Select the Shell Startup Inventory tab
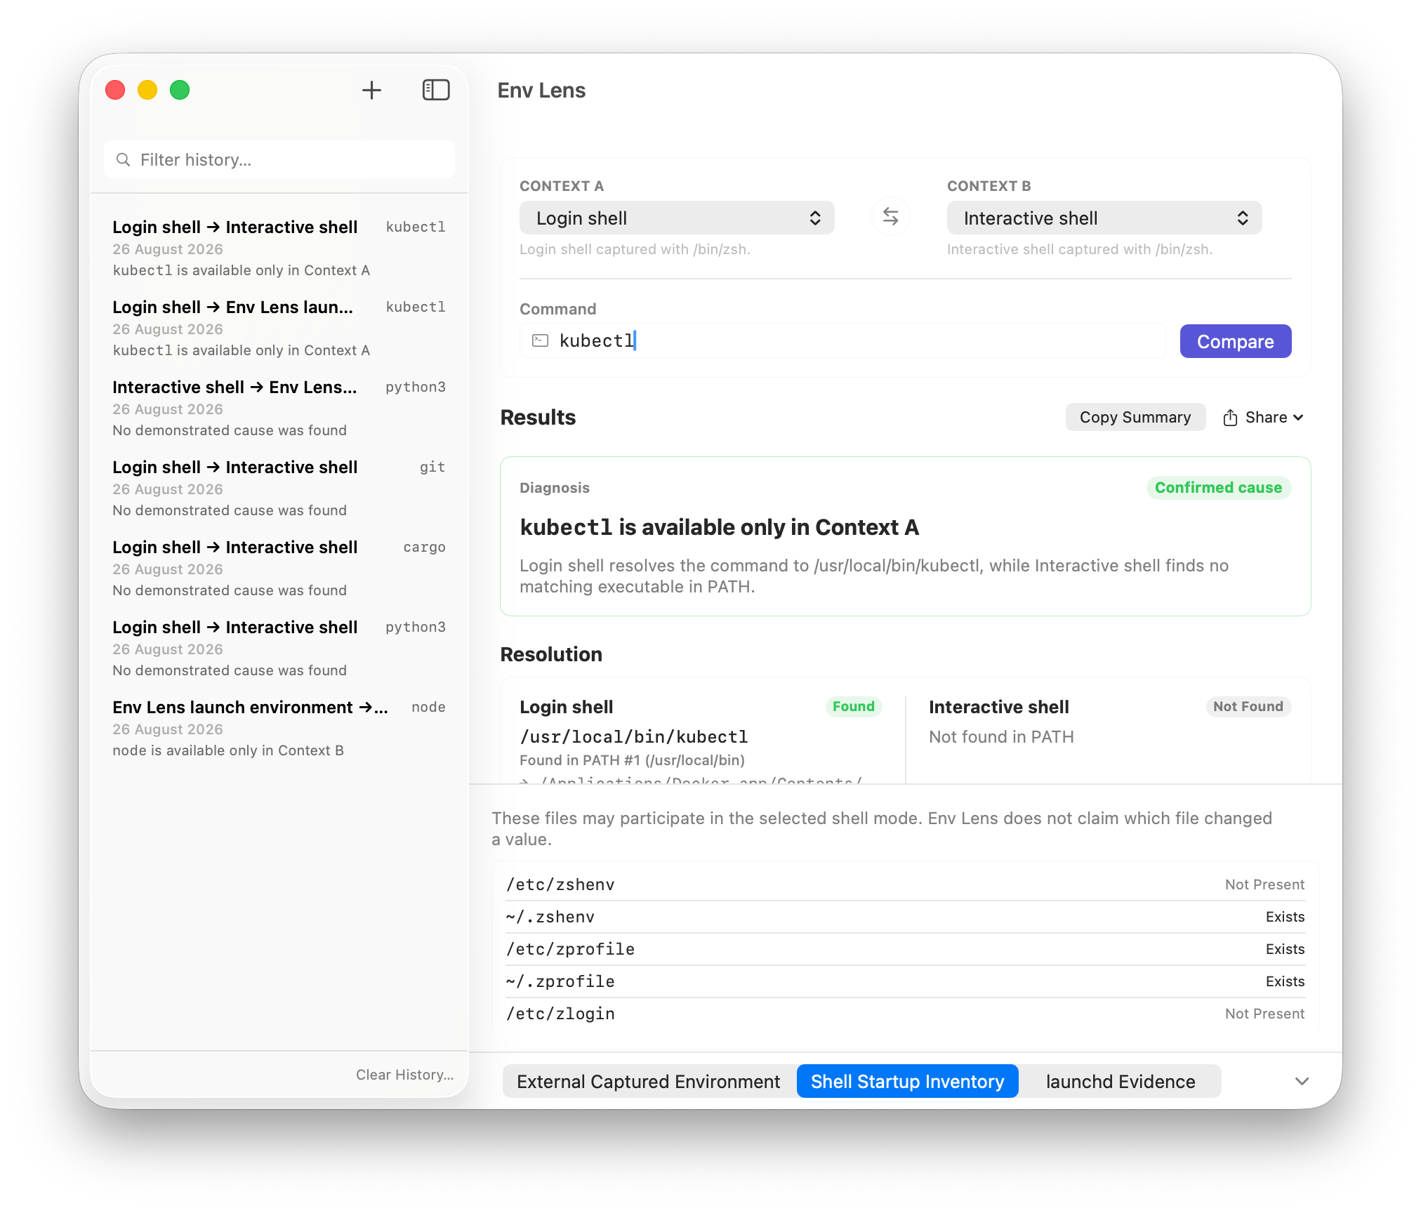 click(x=907, y=1081)
